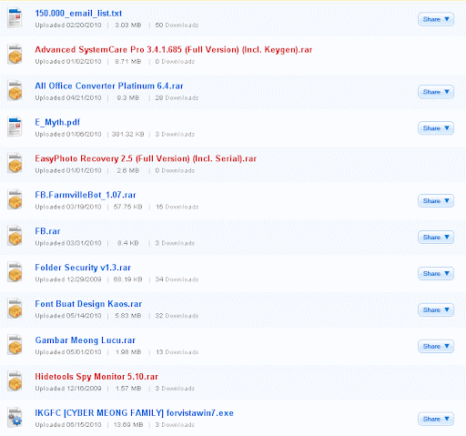Open the Font Buat Design Kaos.rar link
This screenshot has width=466, height=436.
pos(88,304)
